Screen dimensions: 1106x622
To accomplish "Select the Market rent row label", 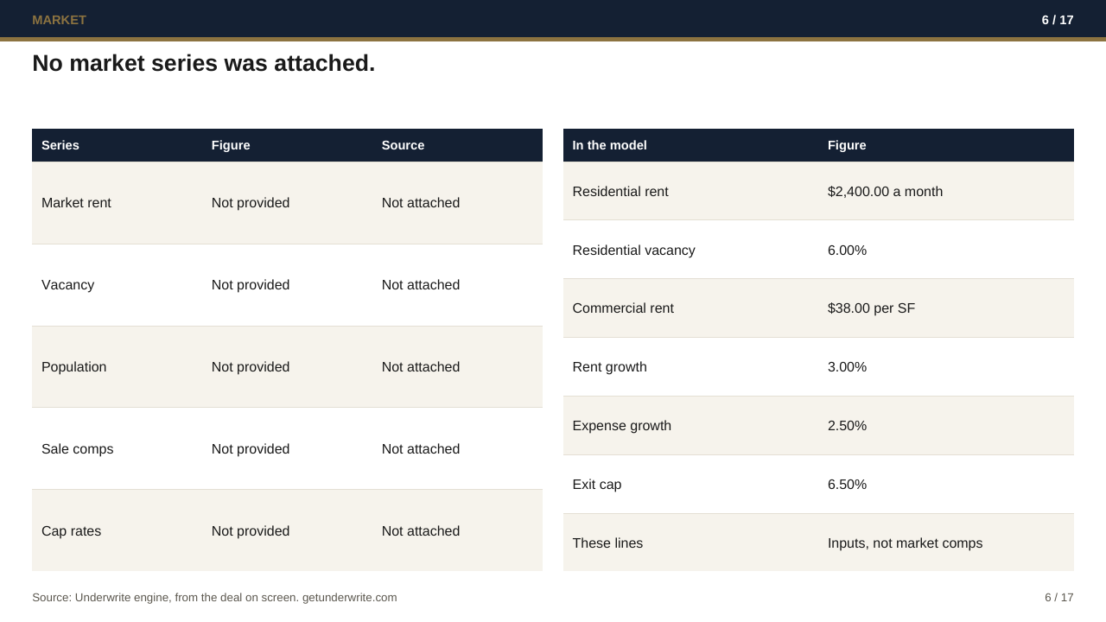I will (76, 203).
